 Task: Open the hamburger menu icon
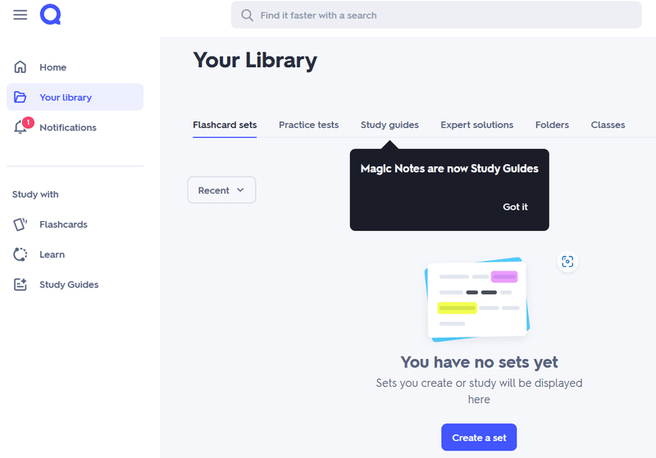click(20, 15)
